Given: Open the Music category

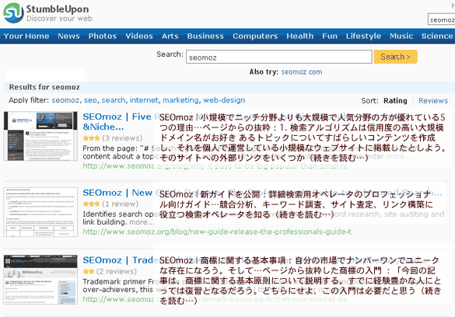Looking at the screenshot, I should [401, 36].
